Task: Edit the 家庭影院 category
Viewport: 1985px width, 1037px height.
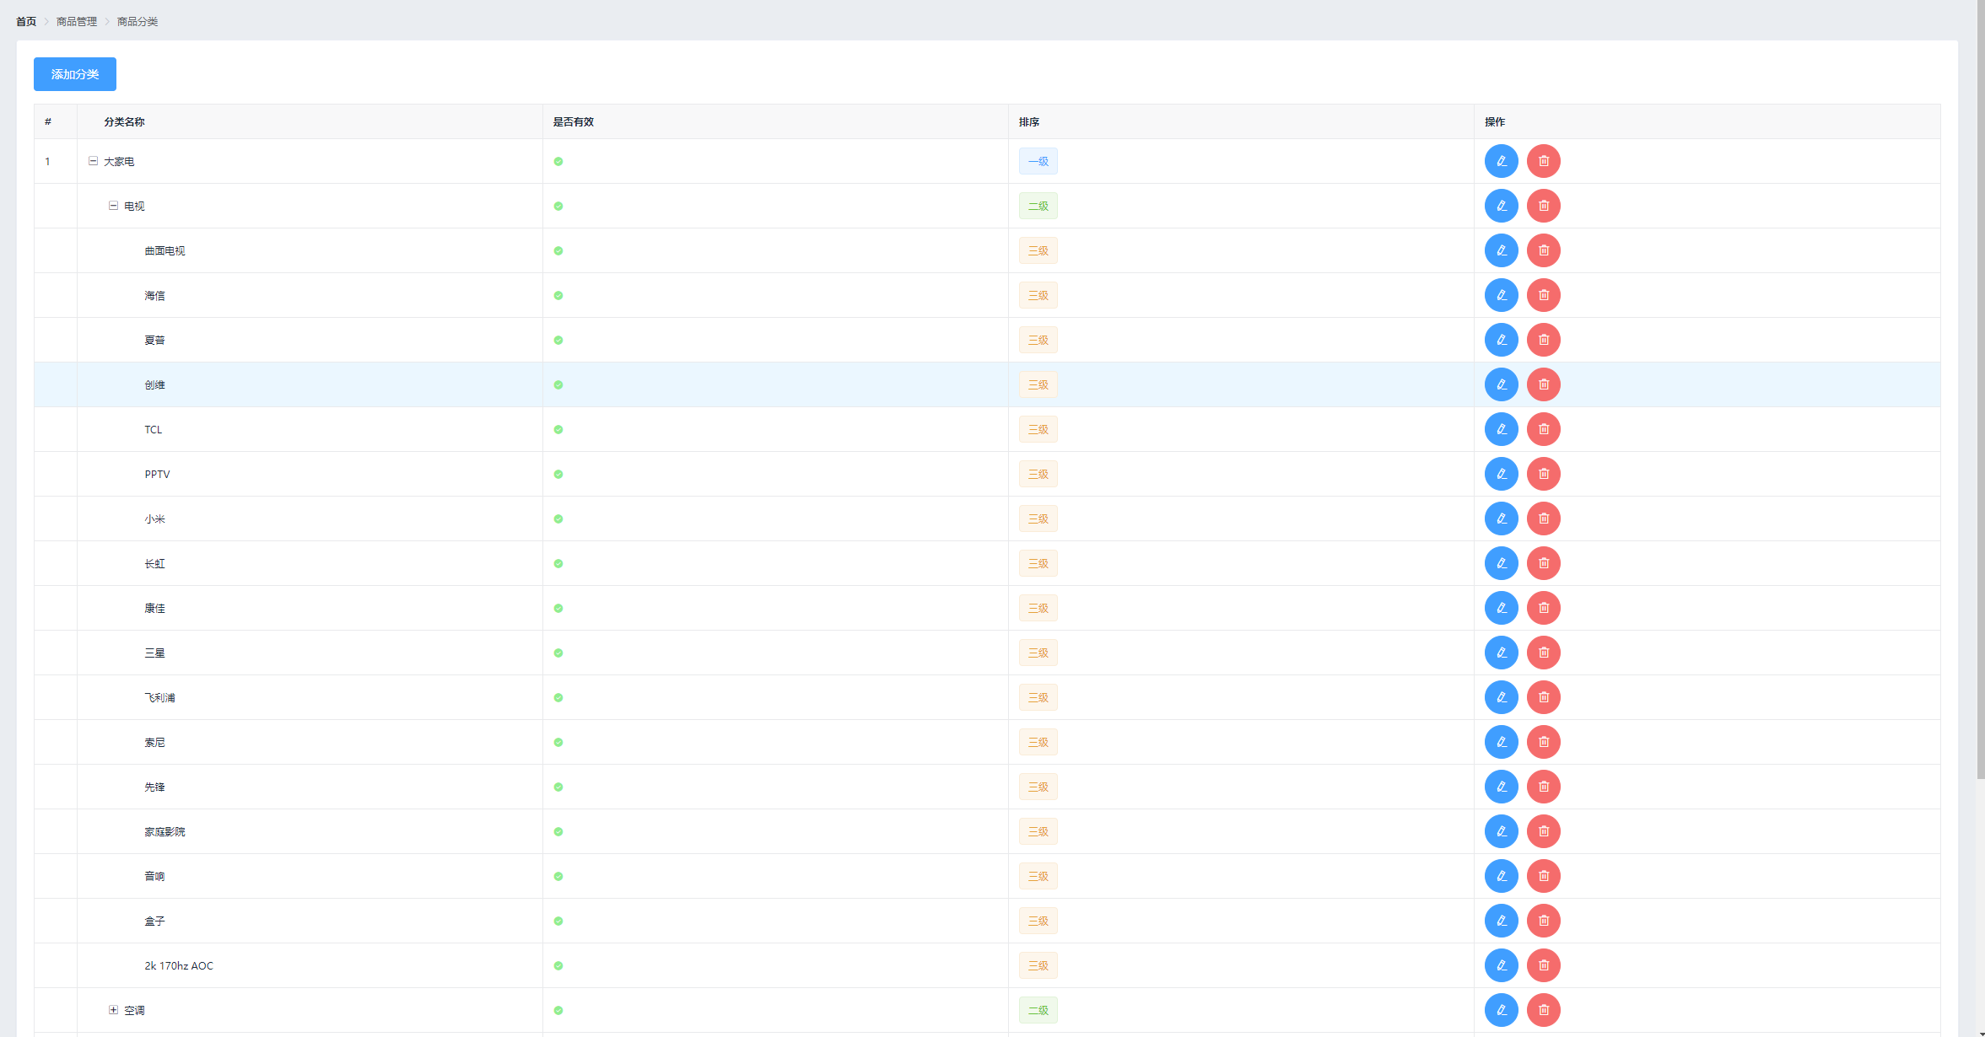Action: coord(1502,831)
